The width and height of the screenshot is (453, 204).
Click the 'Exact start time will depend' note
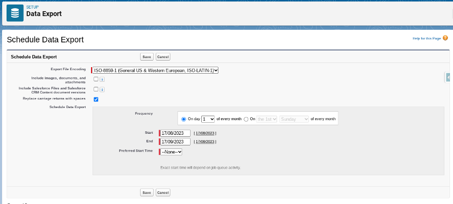point(201,167)
